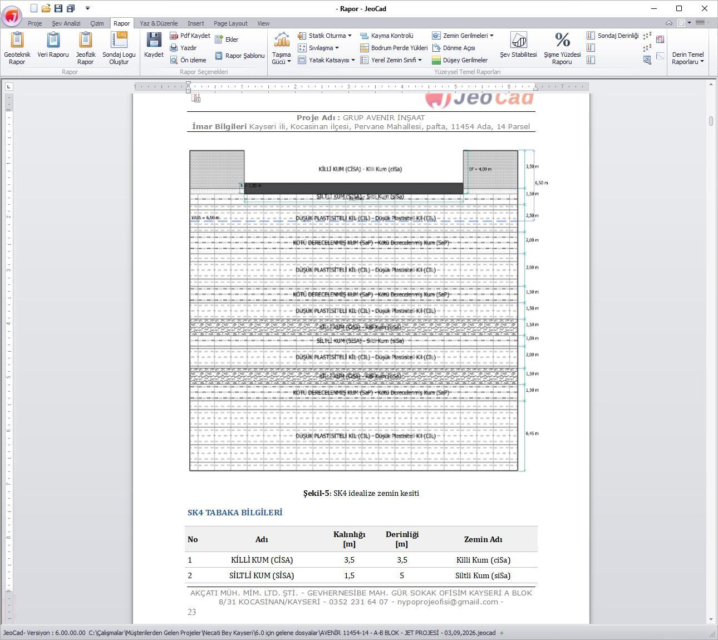Open file from quick access toolbar
718x640 pixels.
[x=46, y=8]
